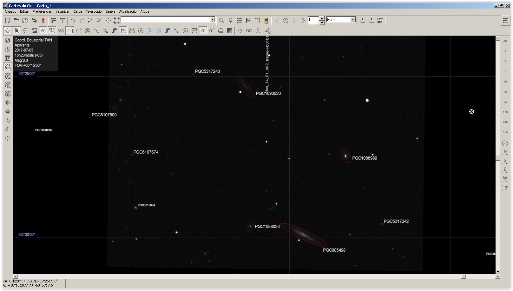Click the DSS image download button
Viewport: 513px width, 291px height.
(61, 31)
